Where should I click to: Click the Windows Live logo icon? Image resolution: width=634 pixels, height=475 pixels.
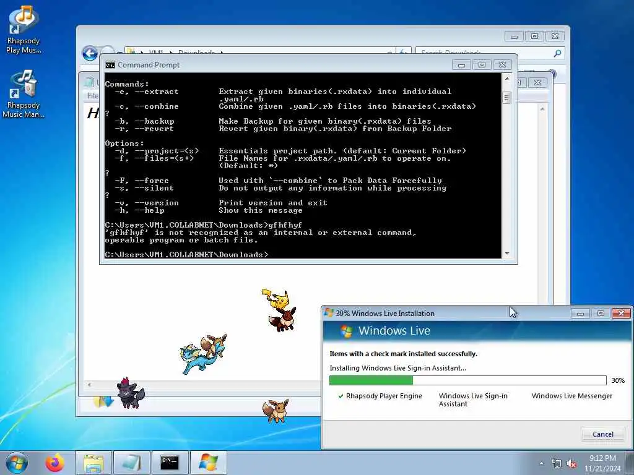pyautogui.click(x=346, y=332)
